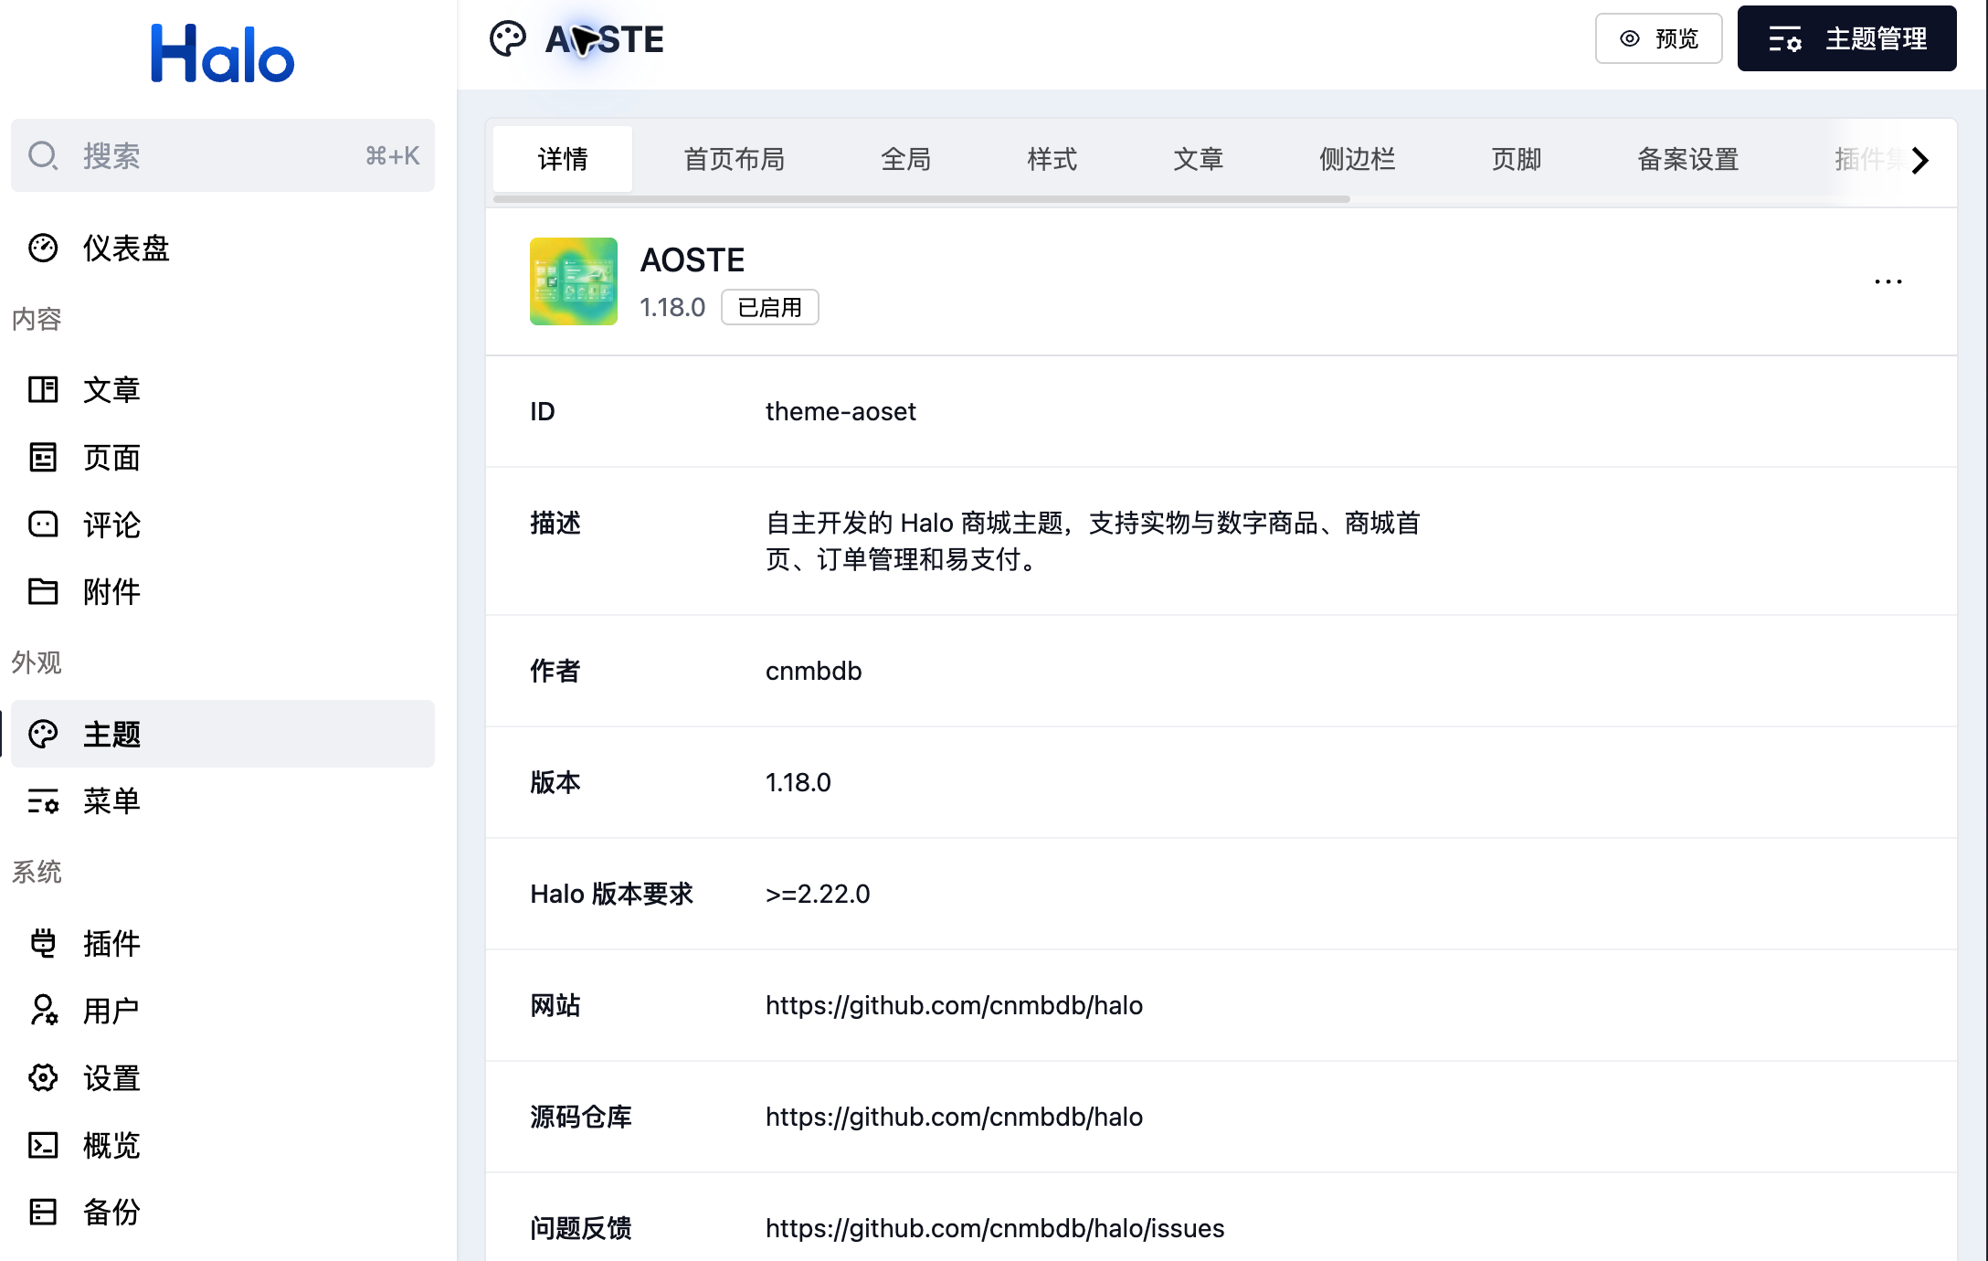Focus the 搜索 search field

coord(223,155)
